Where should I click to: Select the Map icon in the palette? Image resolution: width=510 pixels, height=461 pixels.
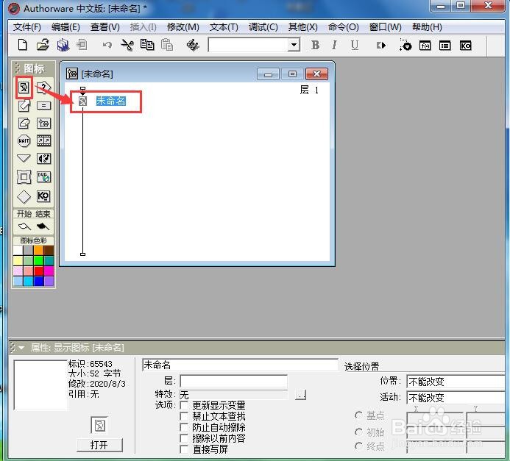point(43,124)
